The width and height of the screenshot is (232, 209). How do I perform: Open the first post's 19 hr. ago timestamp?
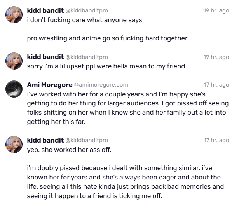216,10
